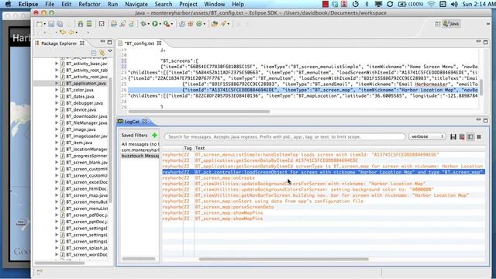The height and width of the screenshot is (279, 496).
Task: Open the verbose log level dropdown
Action: pos(427,136)
